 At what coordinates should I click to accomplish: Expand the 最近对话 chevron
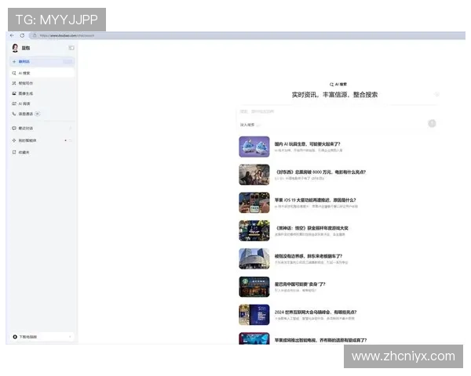71,128
